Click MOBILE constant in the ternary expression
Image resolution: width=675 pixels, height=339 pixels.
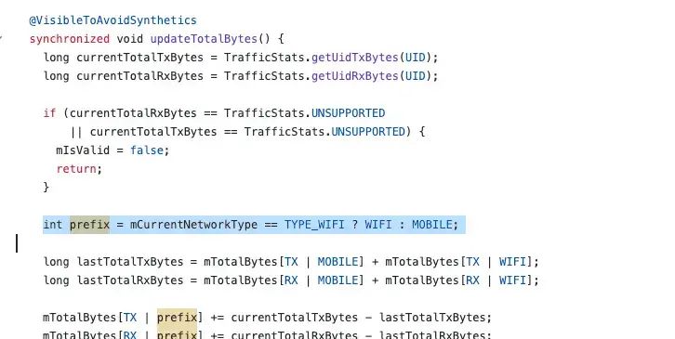[431, 225]
